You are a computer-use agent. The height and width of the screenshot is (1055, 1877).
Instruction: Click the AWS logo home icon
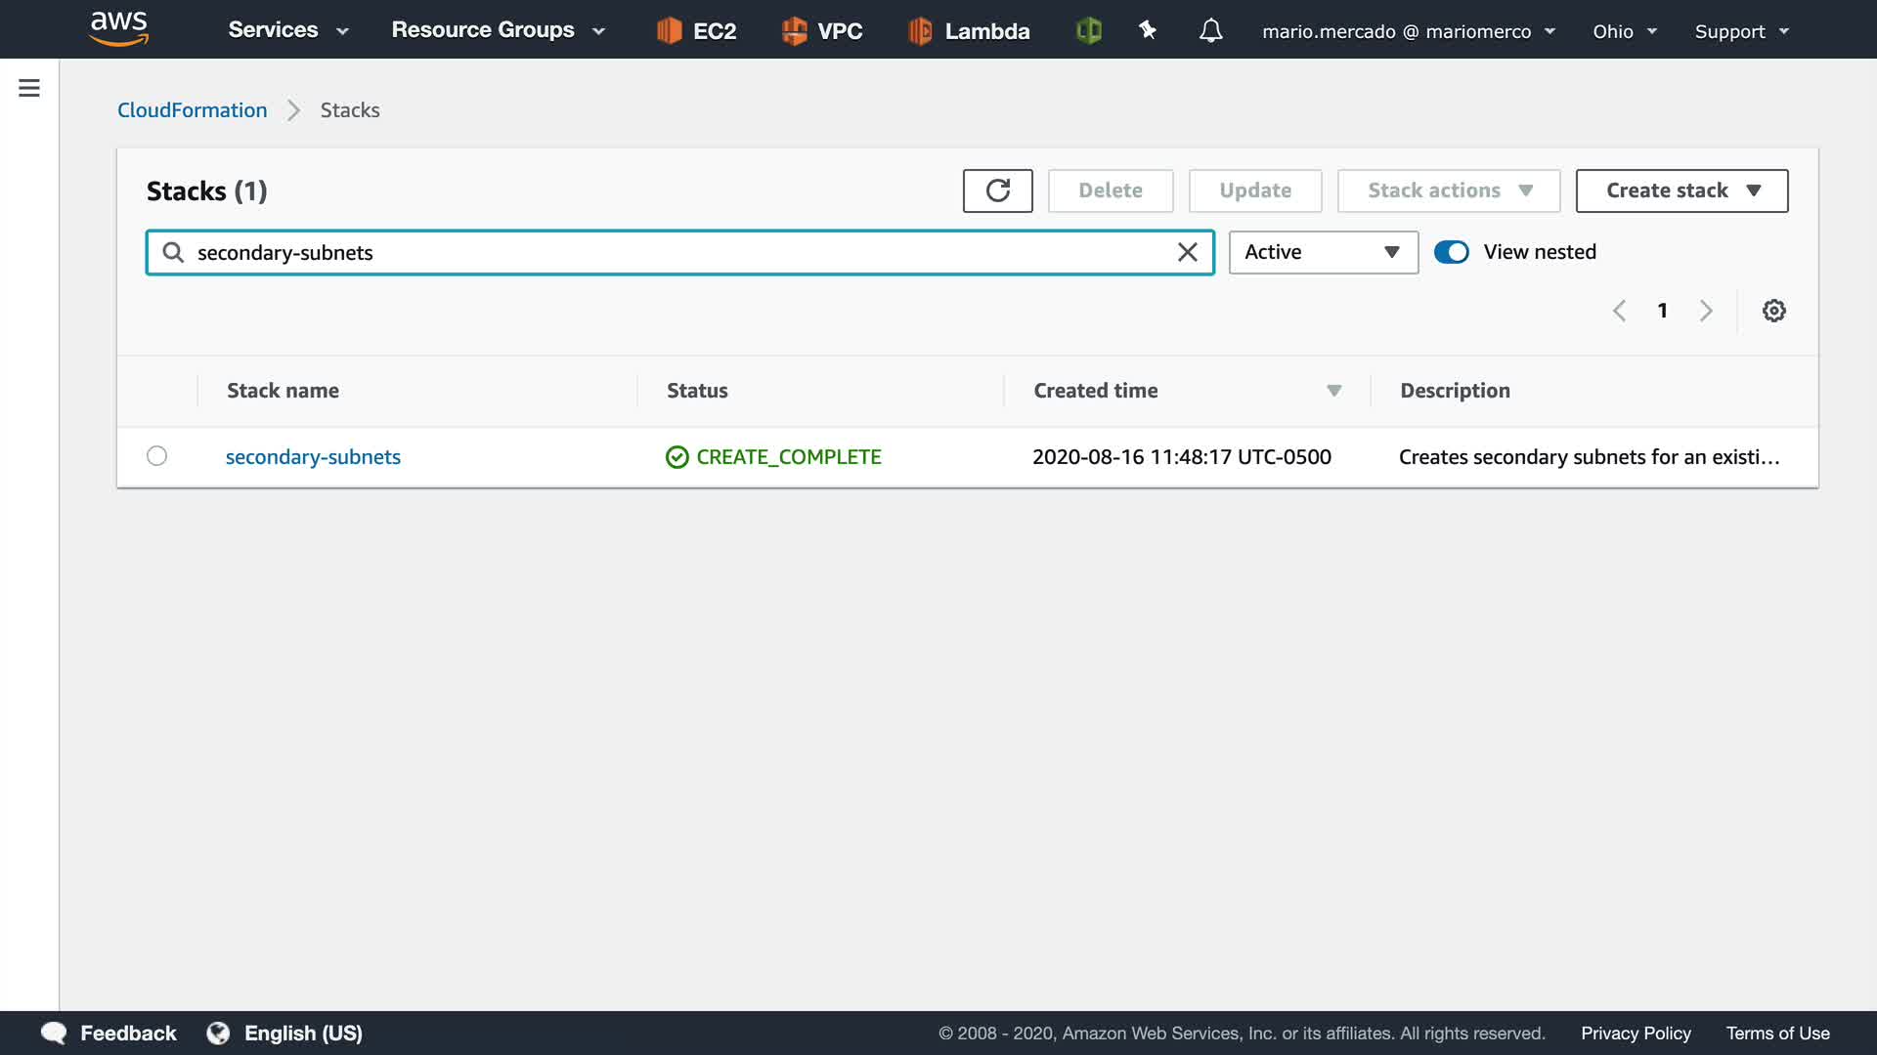coord(118,28)
